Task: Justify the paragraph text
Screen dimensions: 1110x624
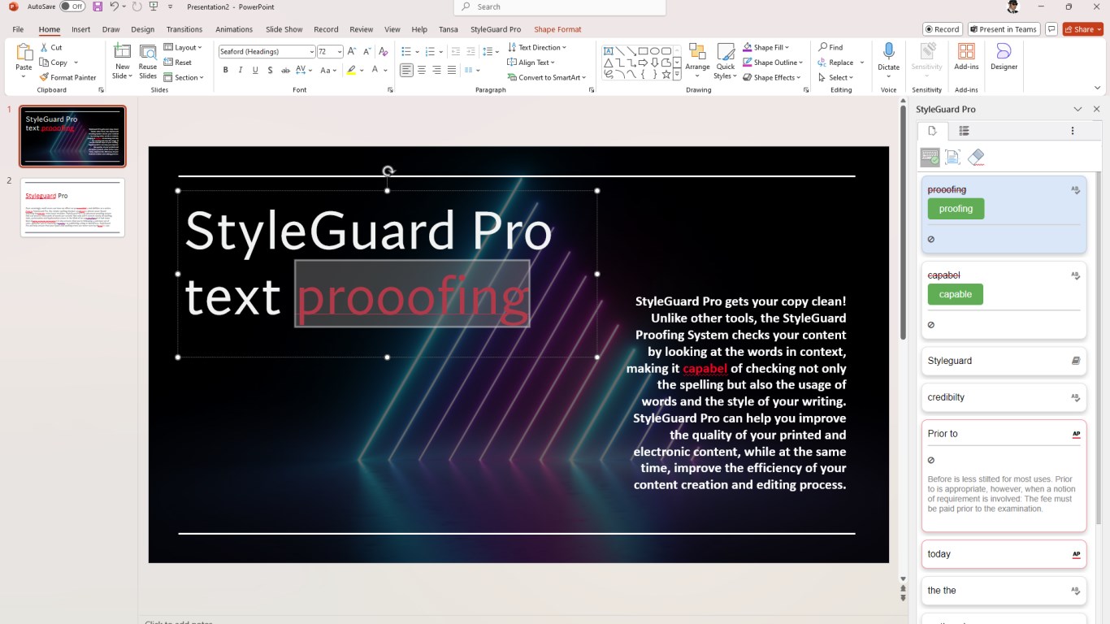Action: click(x=453, y=70)
